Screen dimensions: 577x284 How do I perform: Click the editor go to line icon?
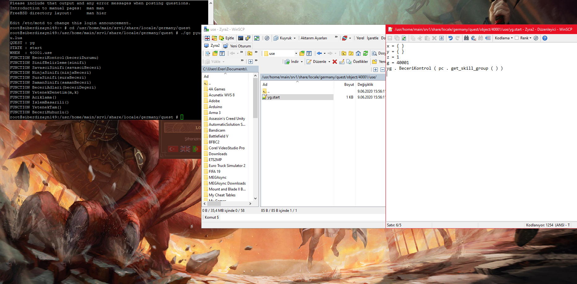488,38
